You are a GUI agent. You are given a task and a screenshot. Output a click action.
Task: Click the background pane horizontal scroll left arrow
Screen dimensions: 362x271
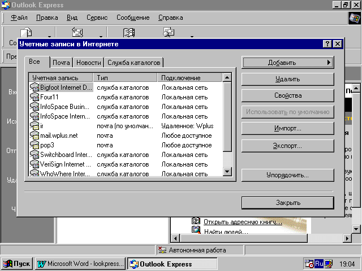(175, 238)
